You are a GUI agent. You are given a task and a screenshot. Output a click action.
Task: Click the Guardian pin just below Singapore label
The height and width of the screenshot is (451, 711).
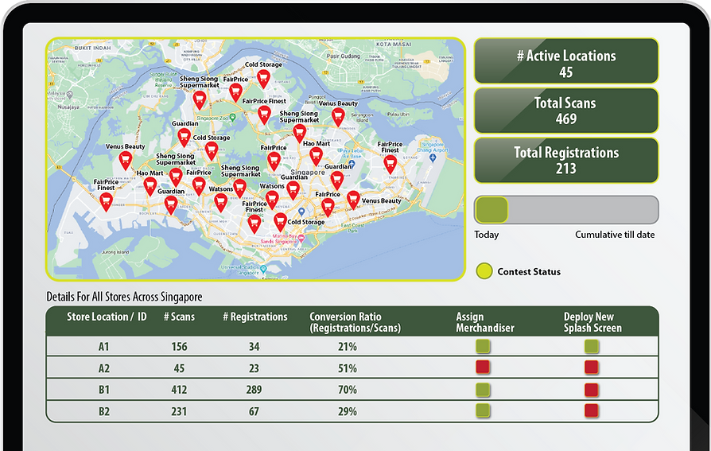(293, 190)
